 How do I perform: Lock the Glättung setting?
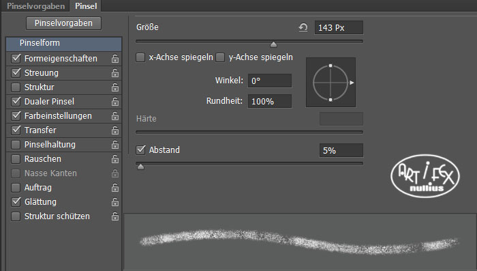(115, 202)
